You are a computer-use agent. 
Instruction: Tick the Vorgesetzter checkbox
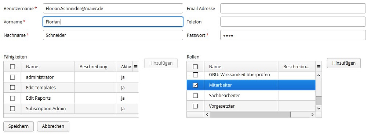click(x=195, y=106)
